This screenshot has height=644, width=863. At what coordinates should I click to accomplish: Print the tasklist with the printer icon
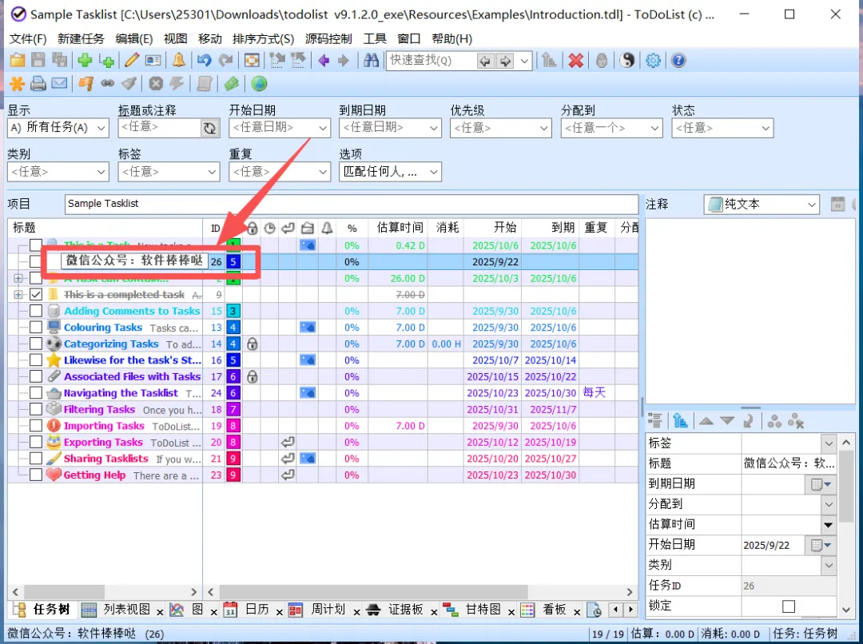tap(38, 84)
